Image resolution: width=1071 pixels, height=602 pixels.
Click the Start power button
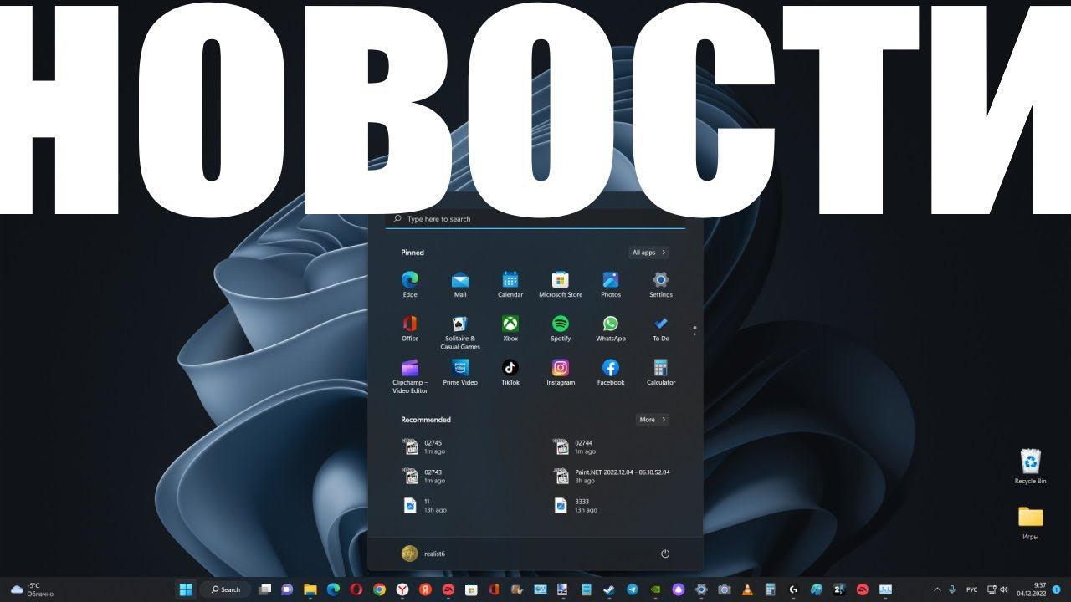point(665,554)
